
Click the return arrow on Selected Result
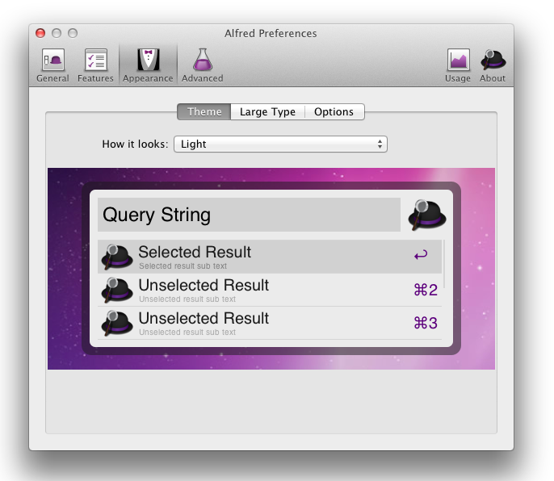click(x=421, y=255)
